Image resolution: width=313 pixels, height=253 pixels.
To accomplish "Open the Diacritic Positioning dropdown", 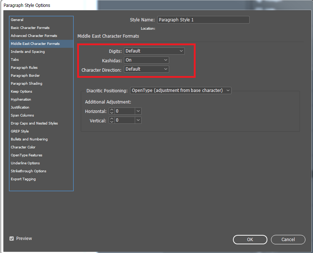I will 181,90.
